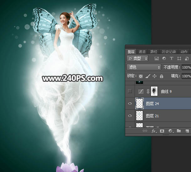Image resolution: width=191 pixels, height=172 pixels.
Task: Switch to the 历史记录 tab
Action: 169,52
